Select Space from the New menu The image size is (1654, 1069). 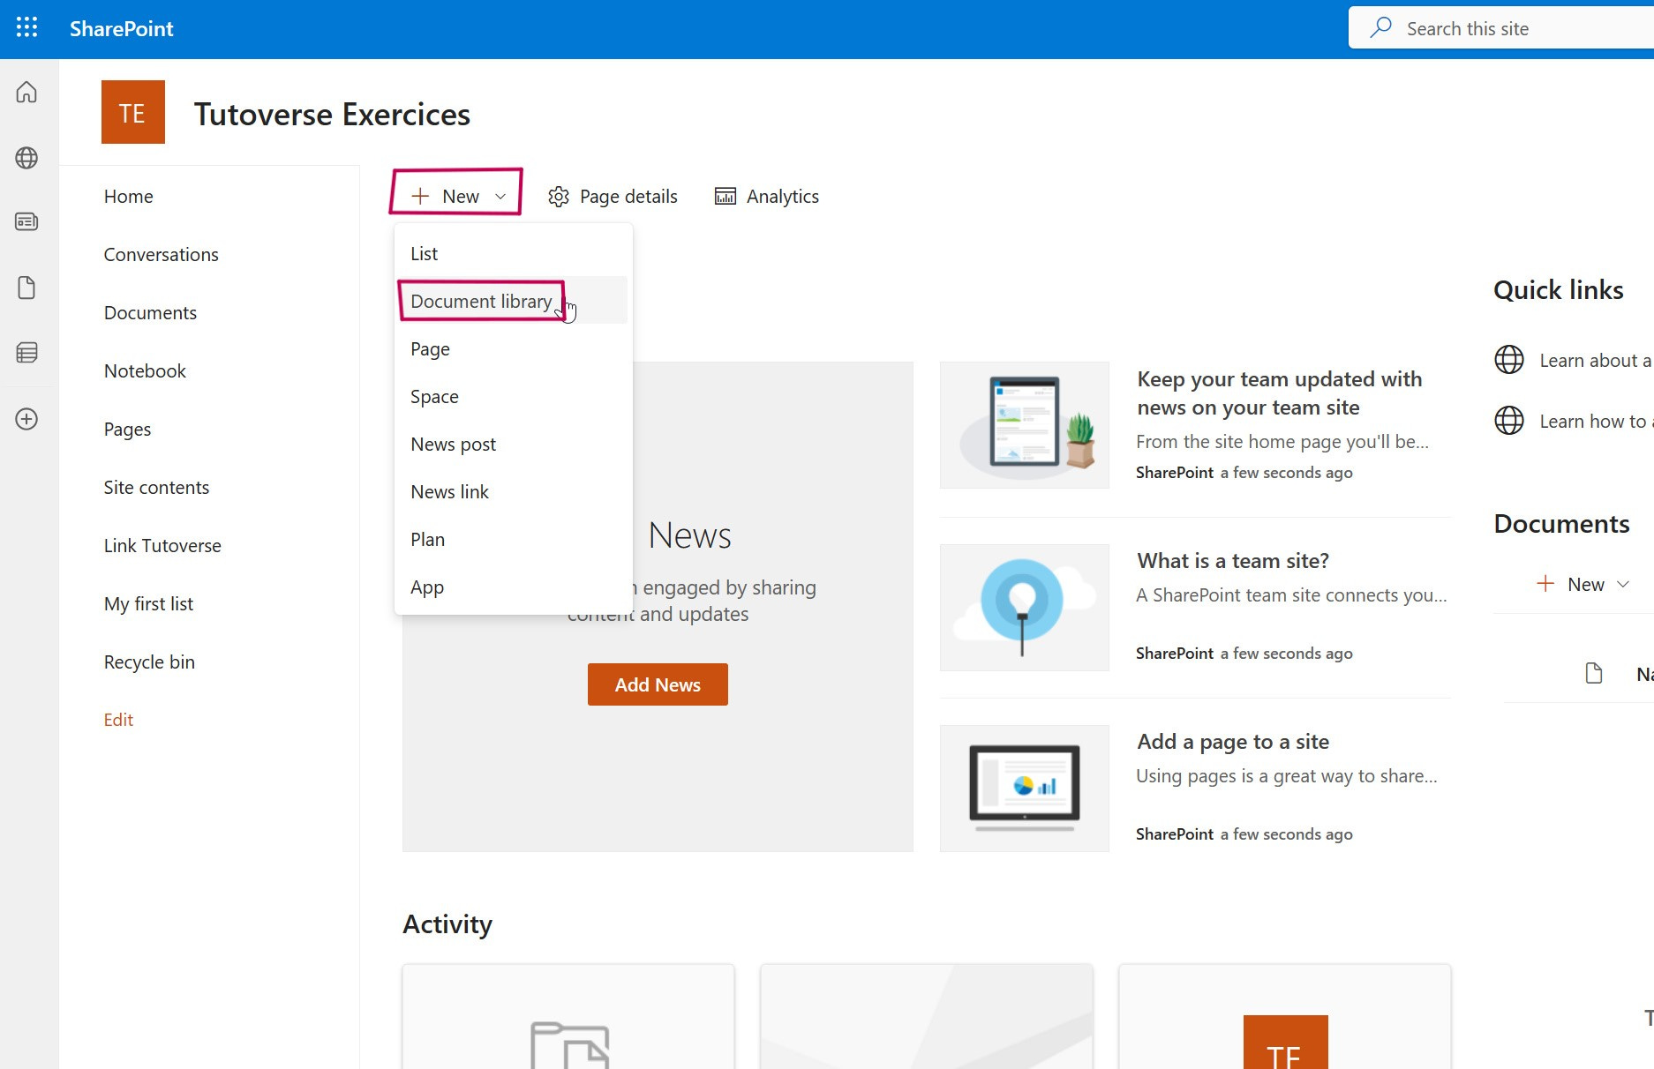(x=510, y=397)
